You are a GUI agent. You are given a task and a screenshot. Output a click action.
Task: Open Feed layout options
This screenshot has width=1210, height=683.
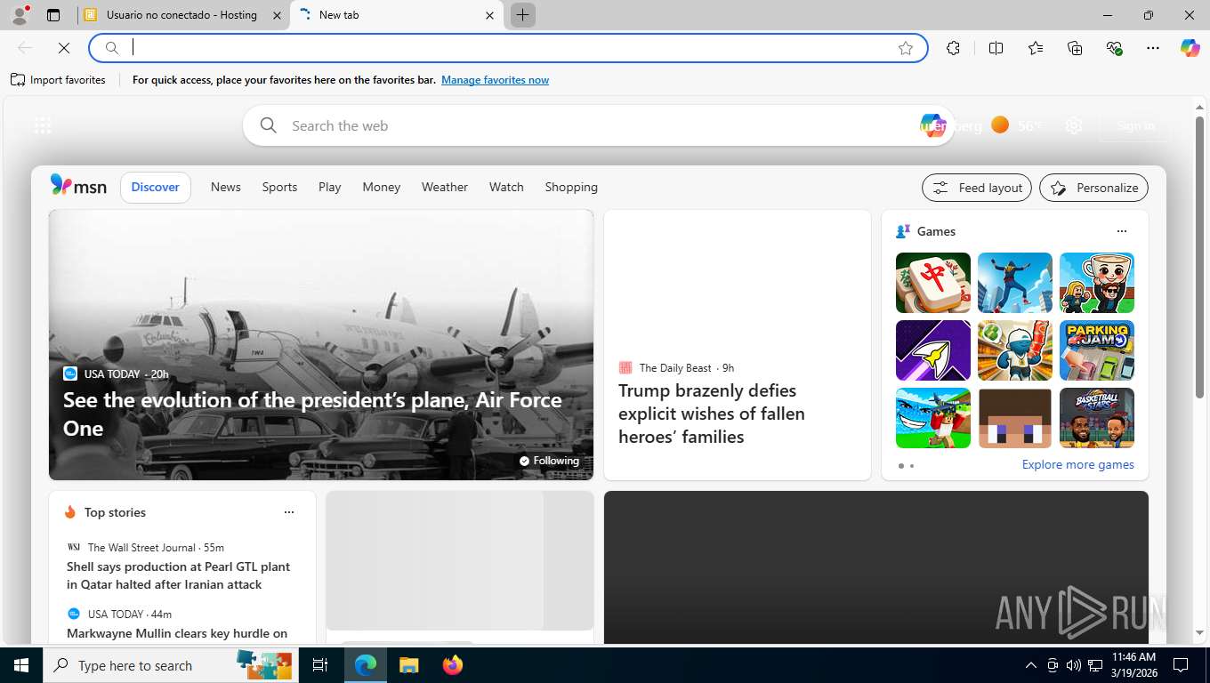tap(977, 188)
